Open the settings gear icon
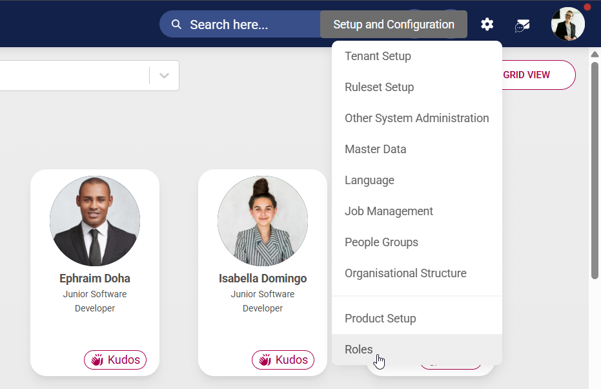The width and height of the screenshot is (601, 389). pos(487,24)
